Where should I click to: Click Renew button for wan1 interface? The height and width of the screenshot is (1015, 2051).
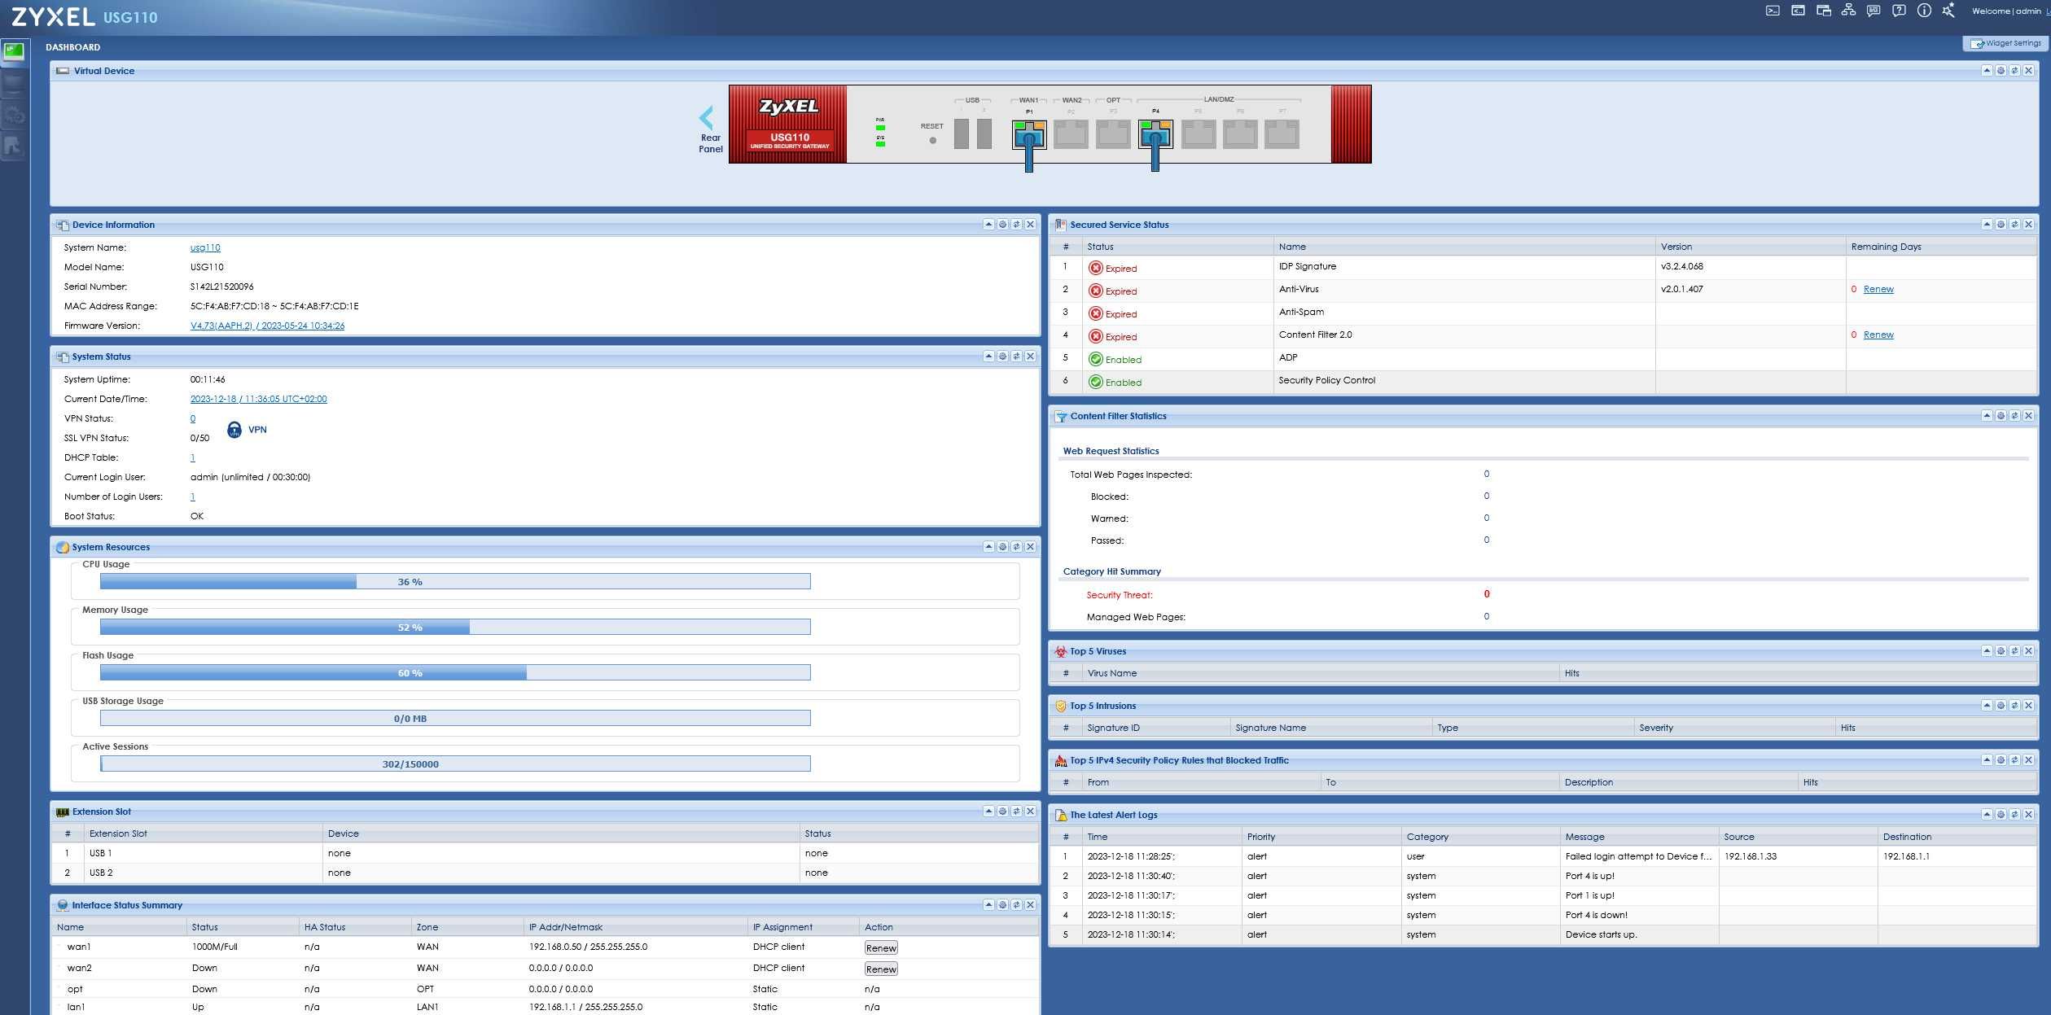tap(881, 948)
